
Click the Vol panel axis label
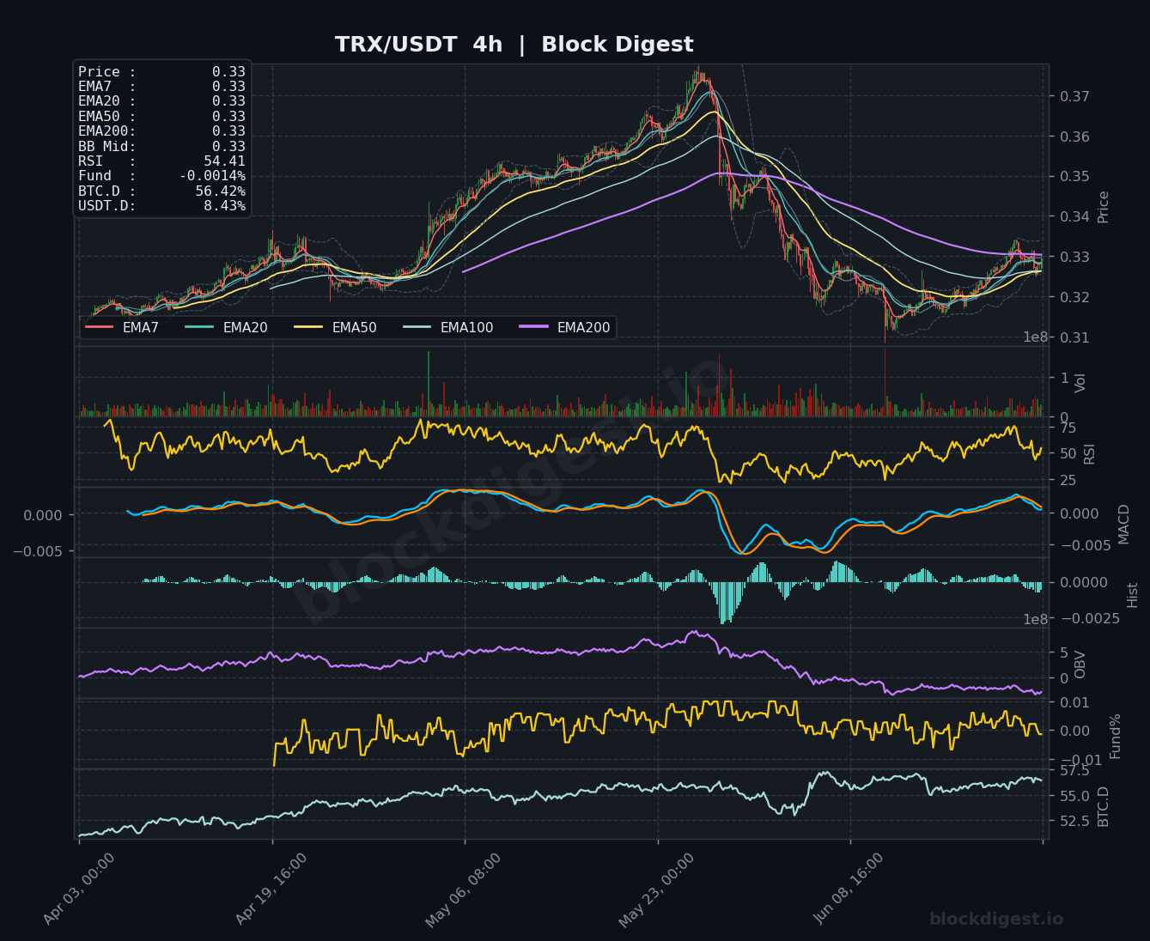(1081, 383)
